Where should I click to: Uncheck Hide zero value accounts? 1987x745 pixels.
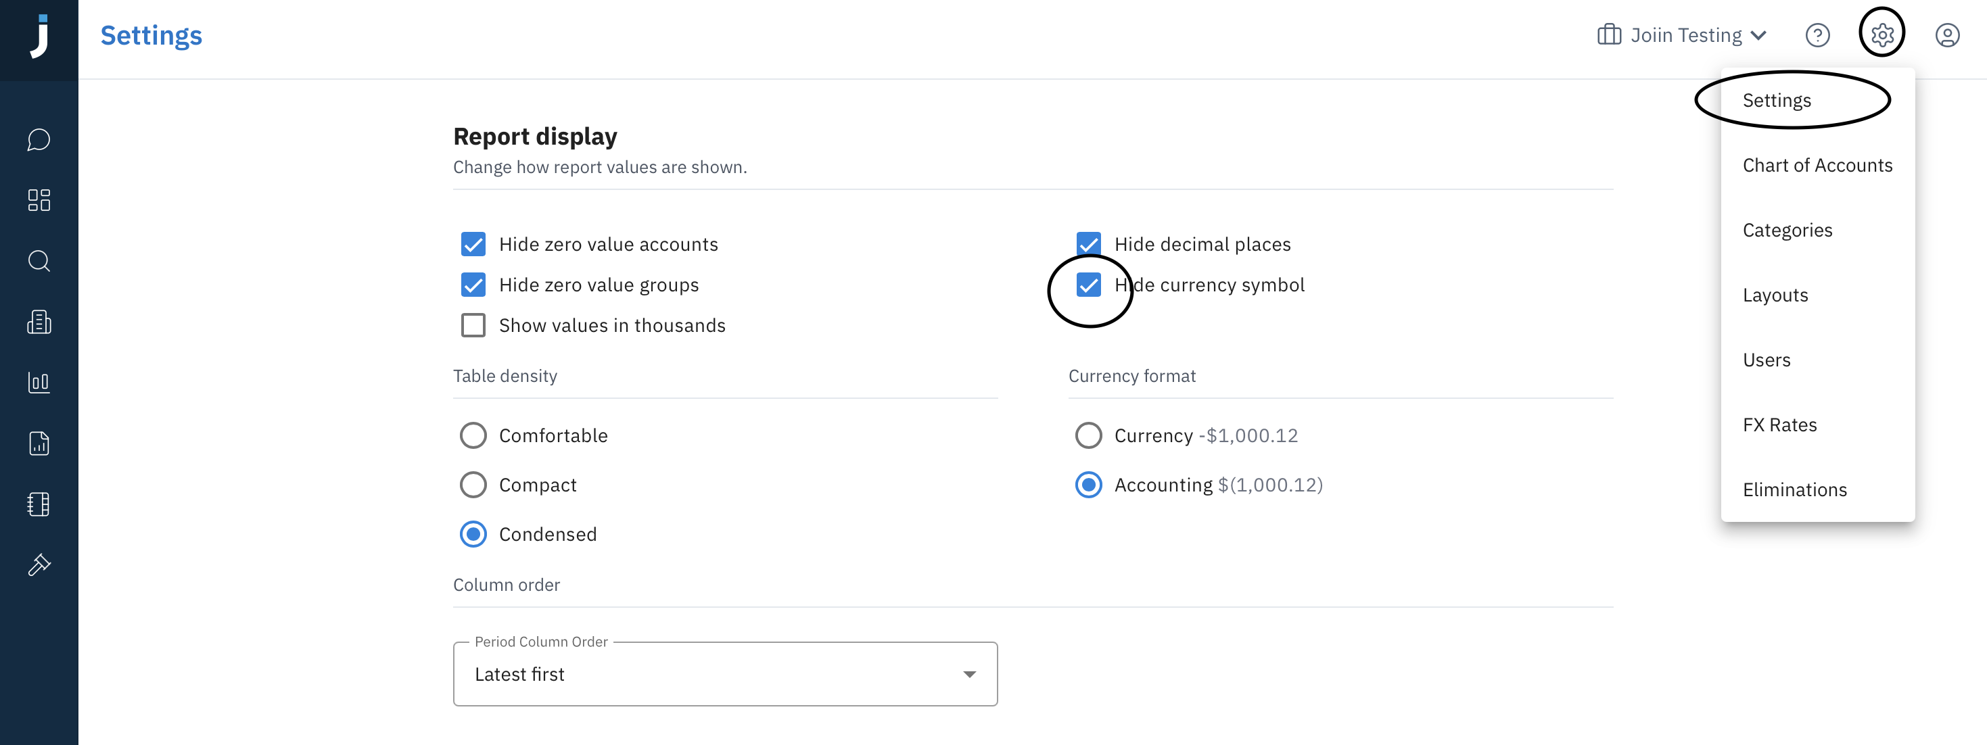(x=473, y=245)
